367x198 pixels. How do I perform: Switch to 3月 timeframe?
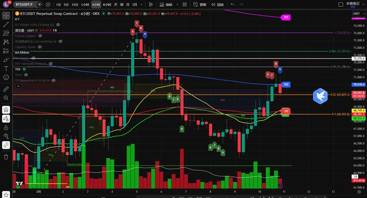[x=135, y=5]
